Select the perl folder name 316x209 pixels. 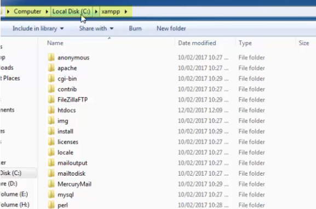(x=62, y=205)
